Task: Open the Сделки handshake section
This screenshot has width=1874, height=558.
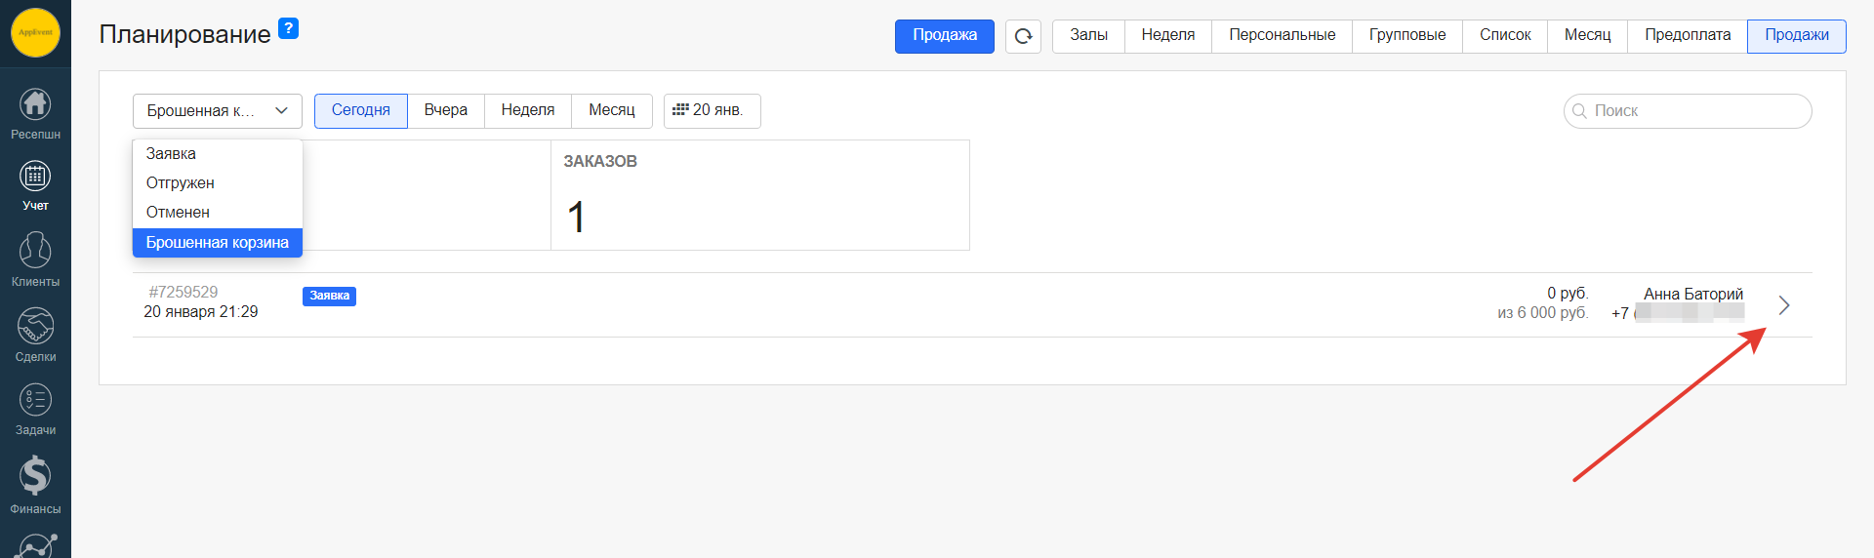Action: [x=35, y=335]
